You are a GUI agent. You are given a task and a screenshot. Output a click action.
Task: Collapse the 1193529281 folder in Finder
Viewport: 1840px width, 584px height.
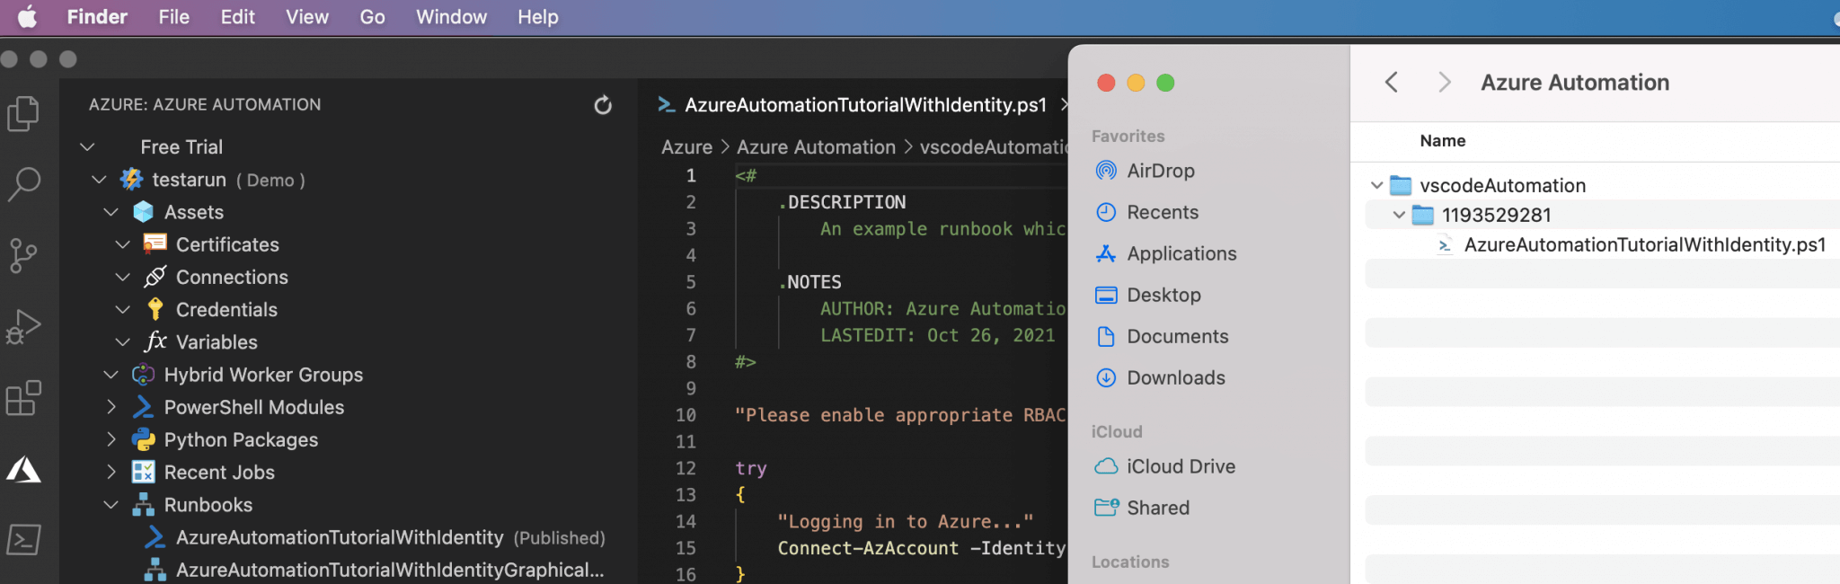1399,215
